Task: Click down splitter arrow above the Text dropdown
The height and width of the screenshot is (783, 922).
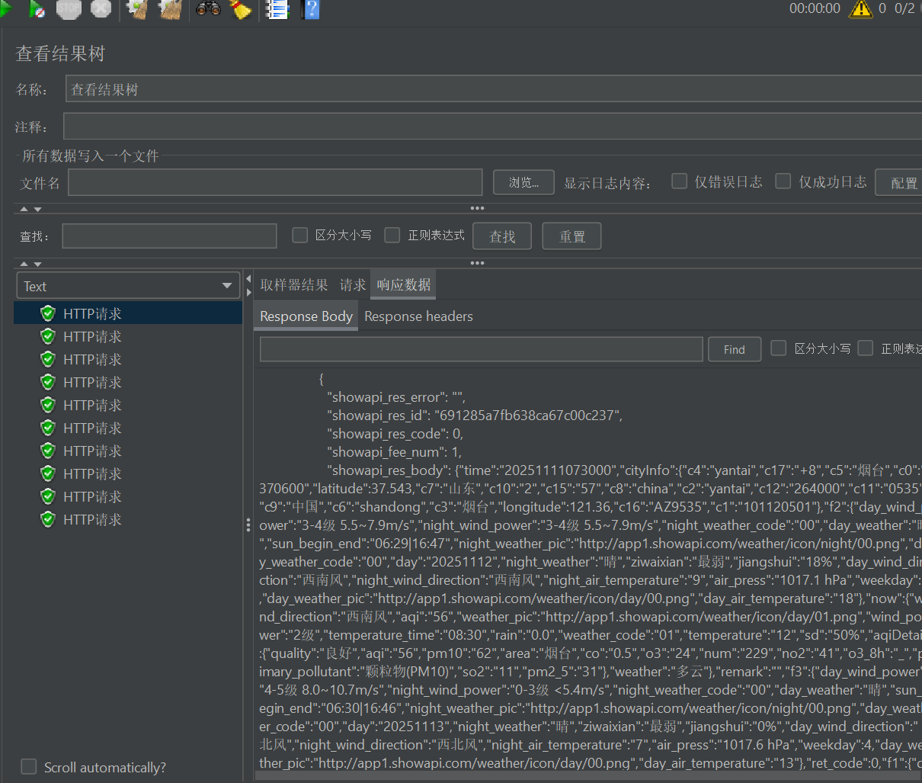Action: coord(37,264)
